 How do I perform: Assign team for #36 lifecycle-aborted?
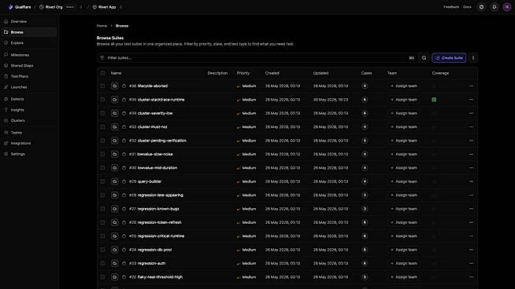pos(404,86)
